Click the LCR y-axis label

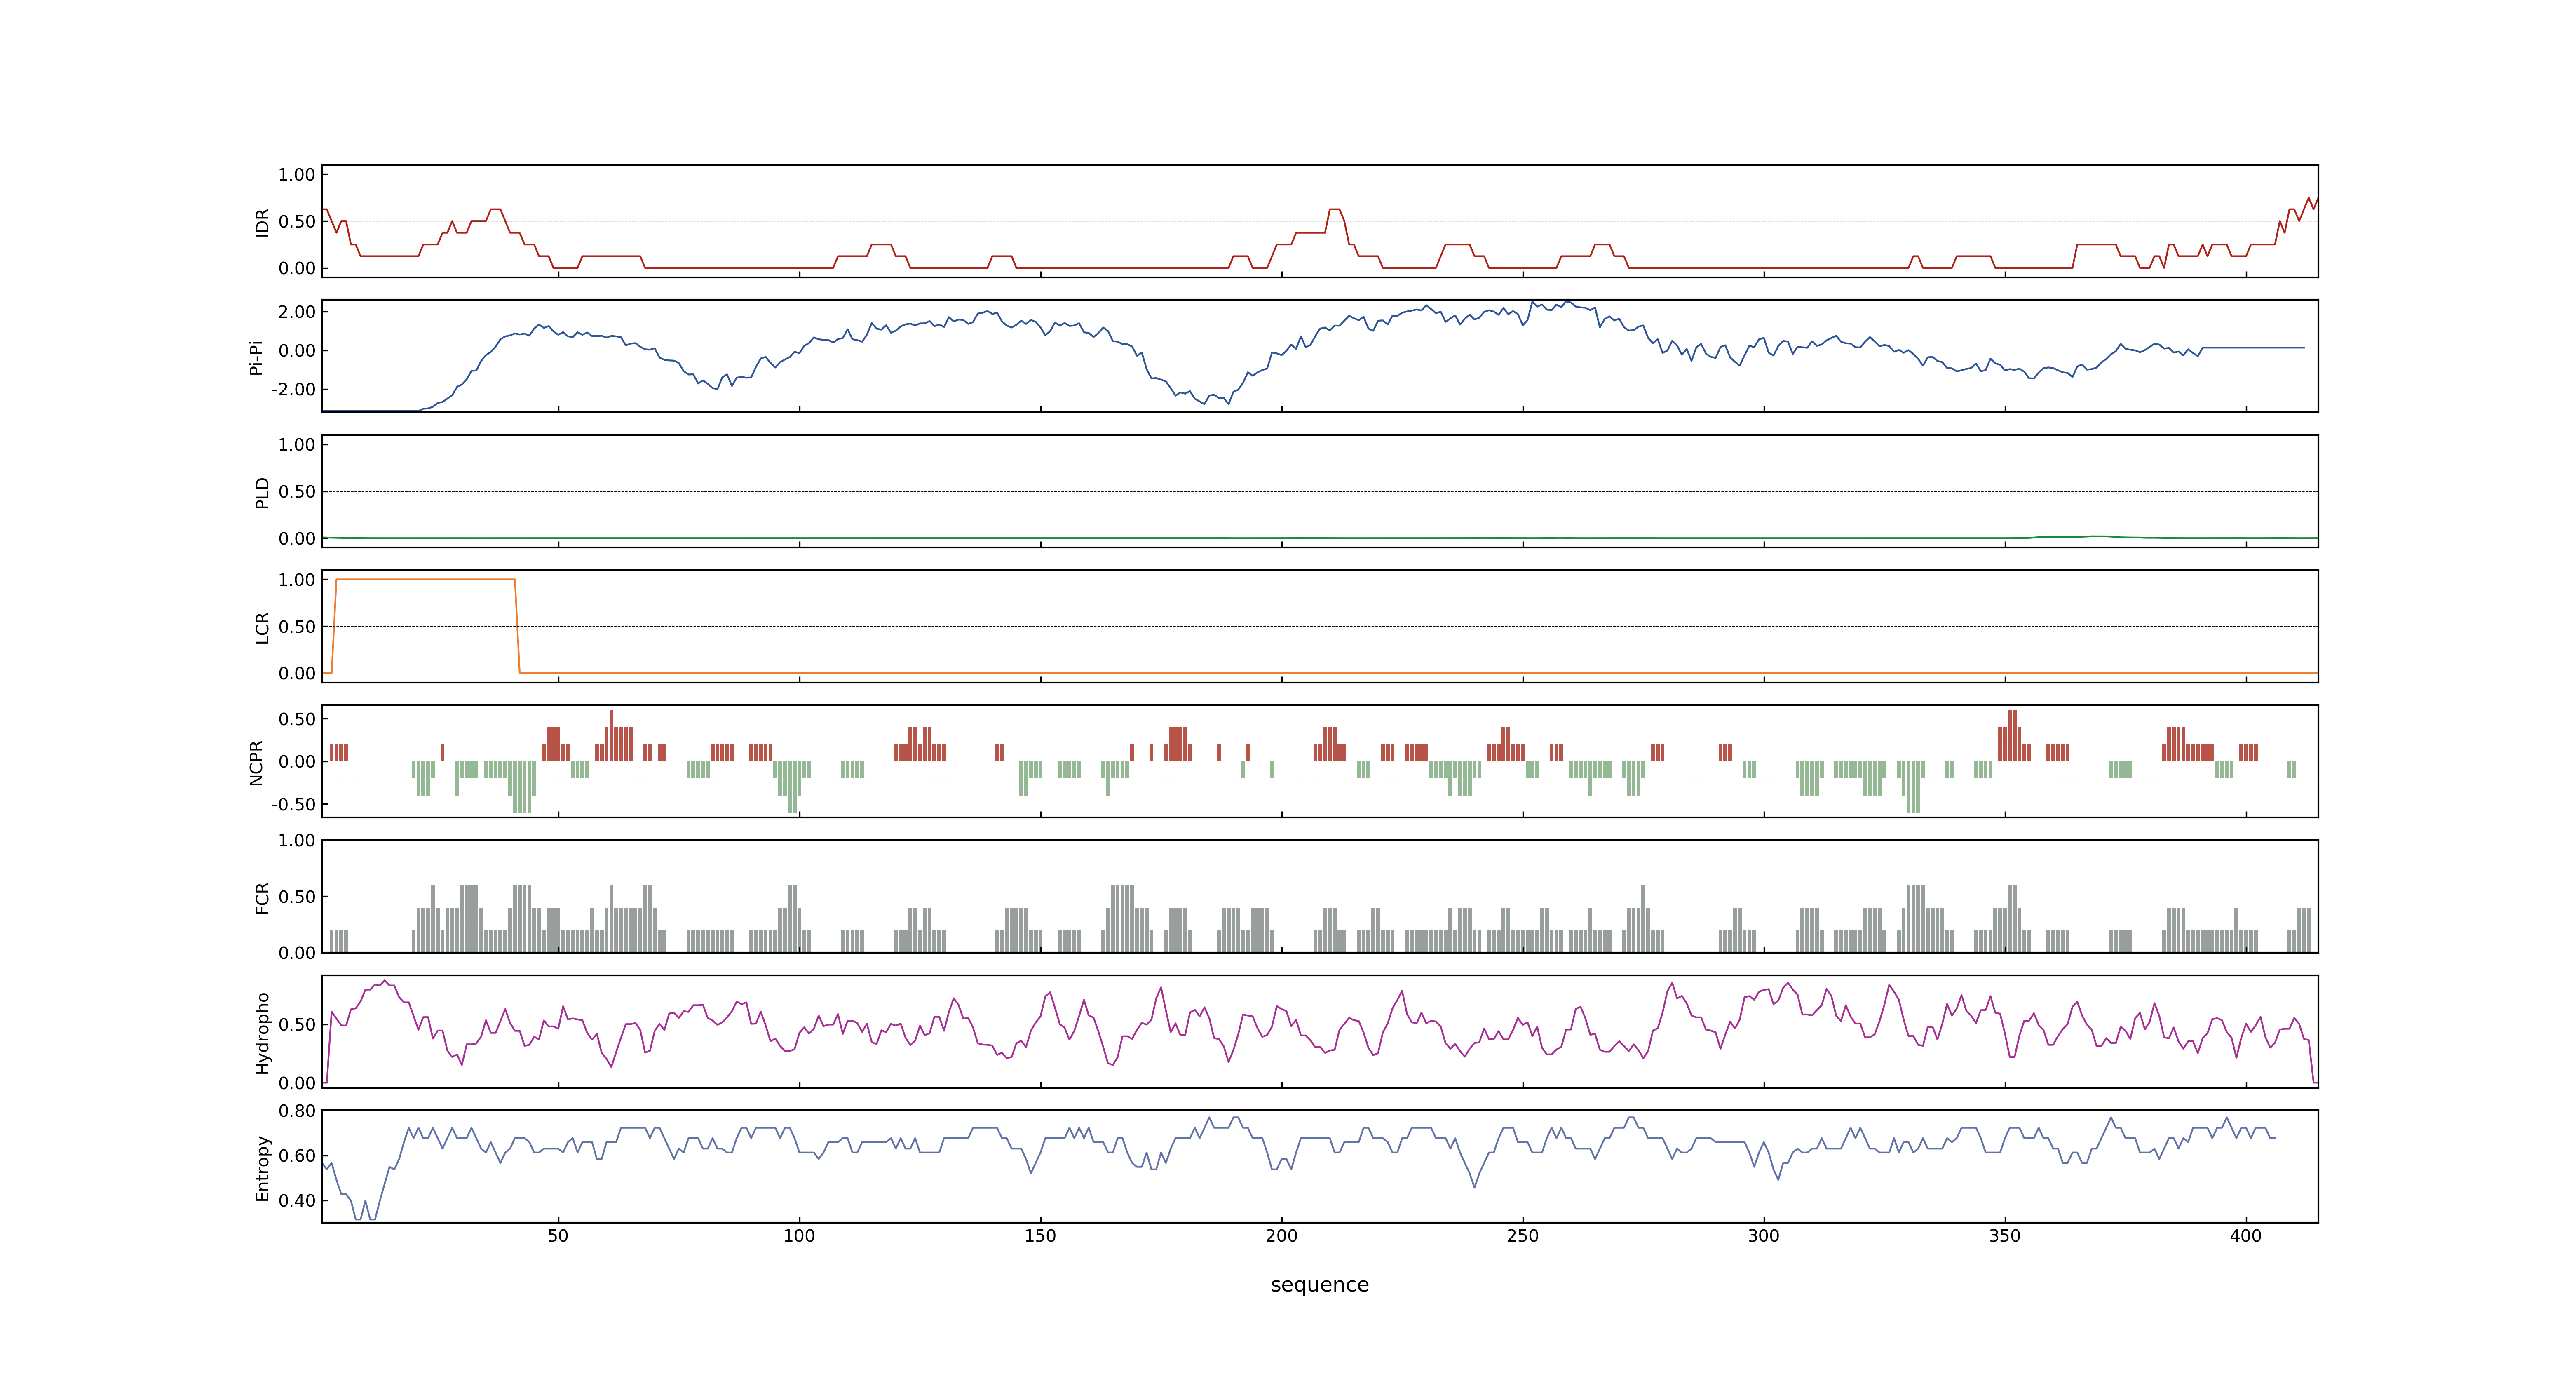pos(262,627)
